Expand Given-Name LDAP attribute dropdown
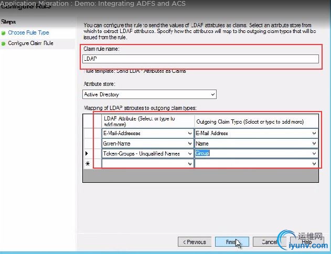Viewport: 331px width, 254px height. [189, 143]
